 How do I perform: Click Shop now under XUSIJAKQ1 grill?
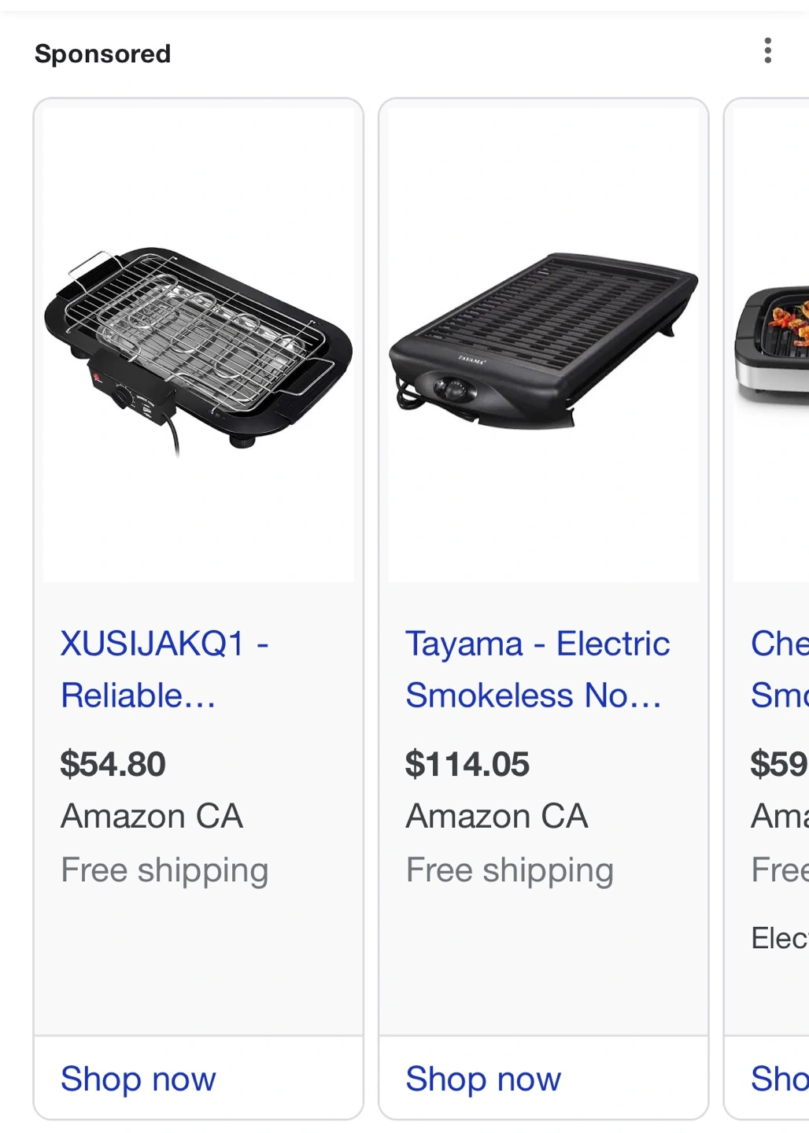point(139,1079)
